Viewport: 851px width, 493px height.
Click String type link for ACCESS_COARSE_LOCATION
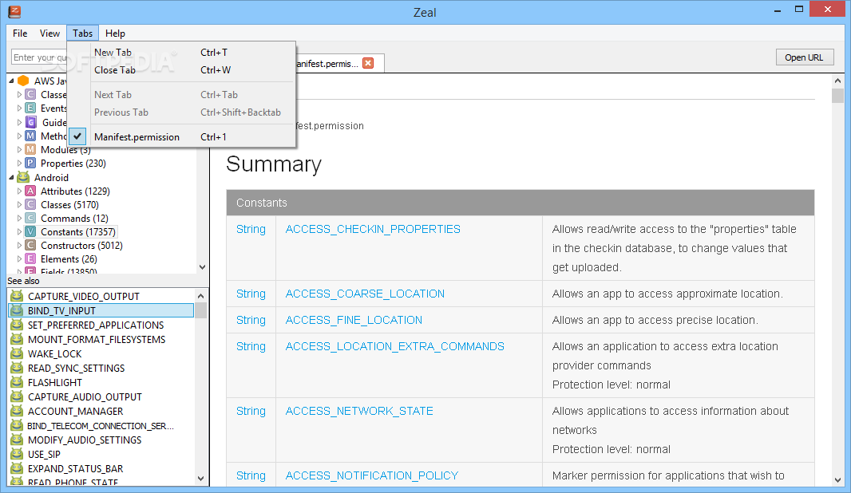[x=251, y=294]
